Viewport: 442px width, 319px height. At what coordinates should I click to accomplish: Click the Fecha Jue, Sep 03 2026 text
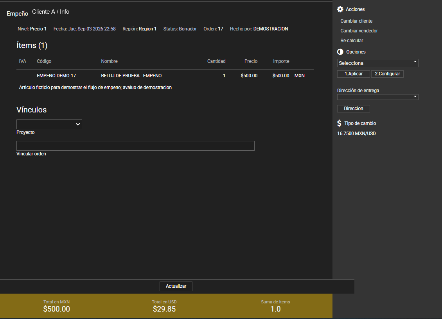(84, 29)
